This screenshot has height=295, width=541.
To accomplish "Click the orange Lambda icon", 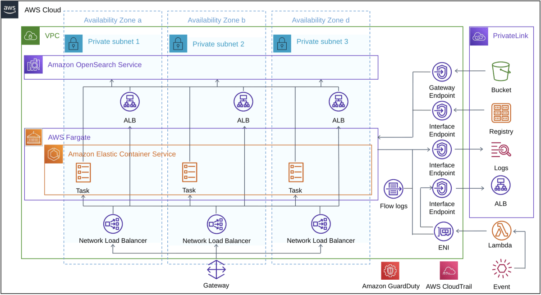I will (x=501, y=231).
